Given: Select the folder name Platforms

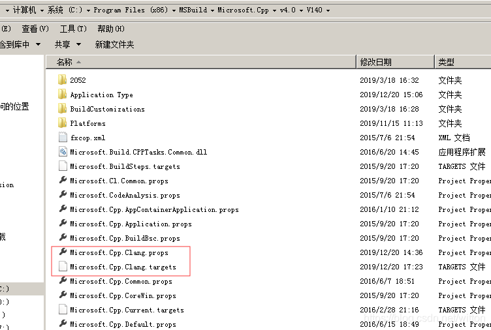Looking at the screenshot, I should point(87,123).
